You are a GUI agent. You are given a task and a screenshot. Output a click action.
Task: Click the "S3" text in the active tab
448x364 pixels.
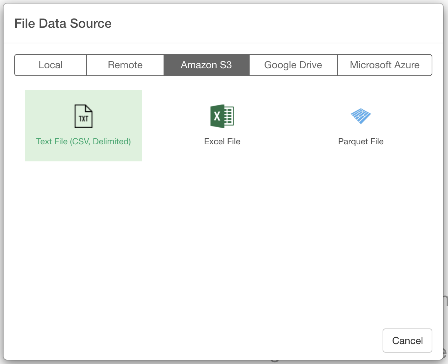(x=226, y=65)
